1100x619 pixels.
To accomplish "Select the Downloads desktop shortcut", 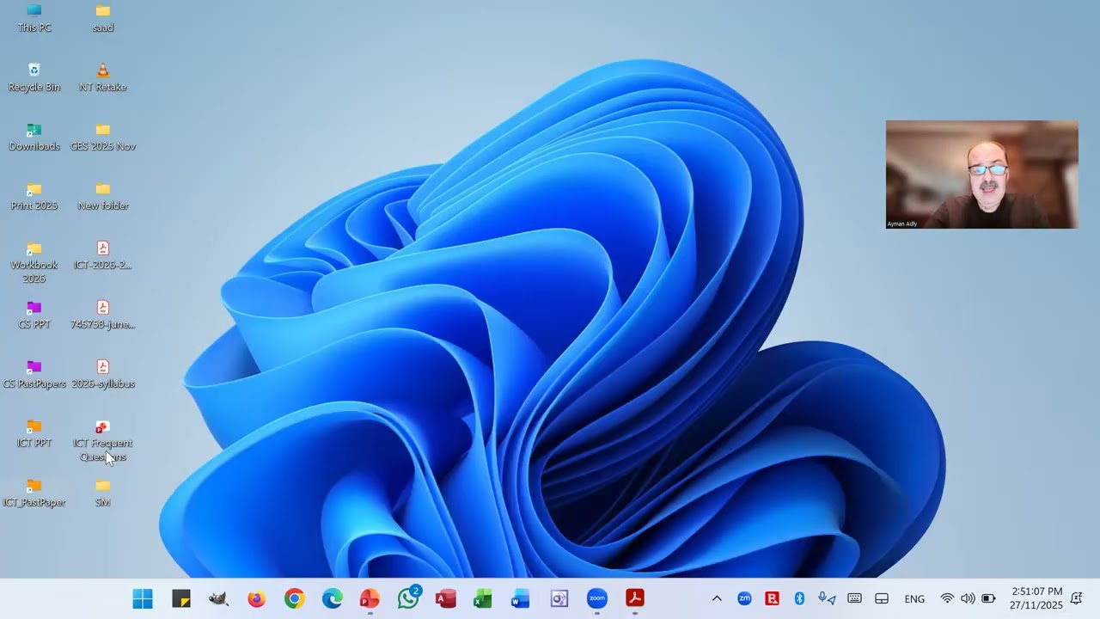I will (34, 137).
